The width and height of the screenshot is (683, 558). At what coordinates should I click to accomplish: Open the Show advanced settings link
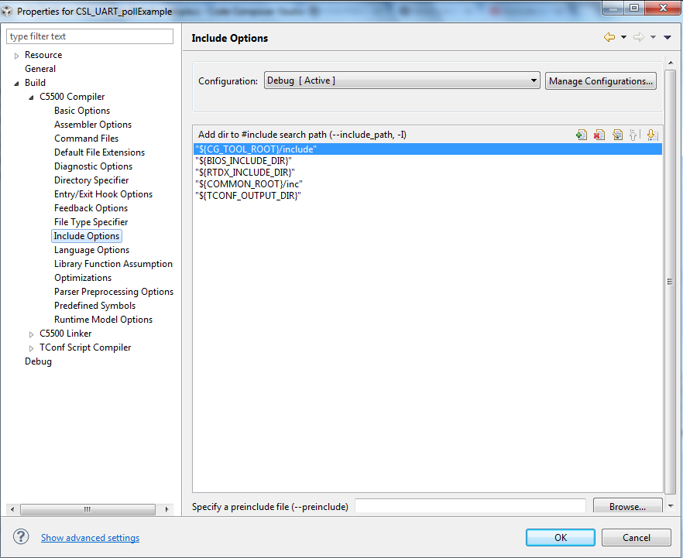90,538
